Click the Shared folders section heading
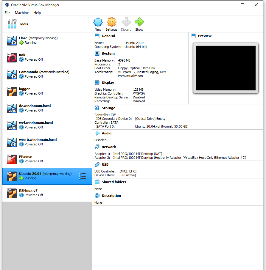The image size is (266, 270). tap(114, 182)
